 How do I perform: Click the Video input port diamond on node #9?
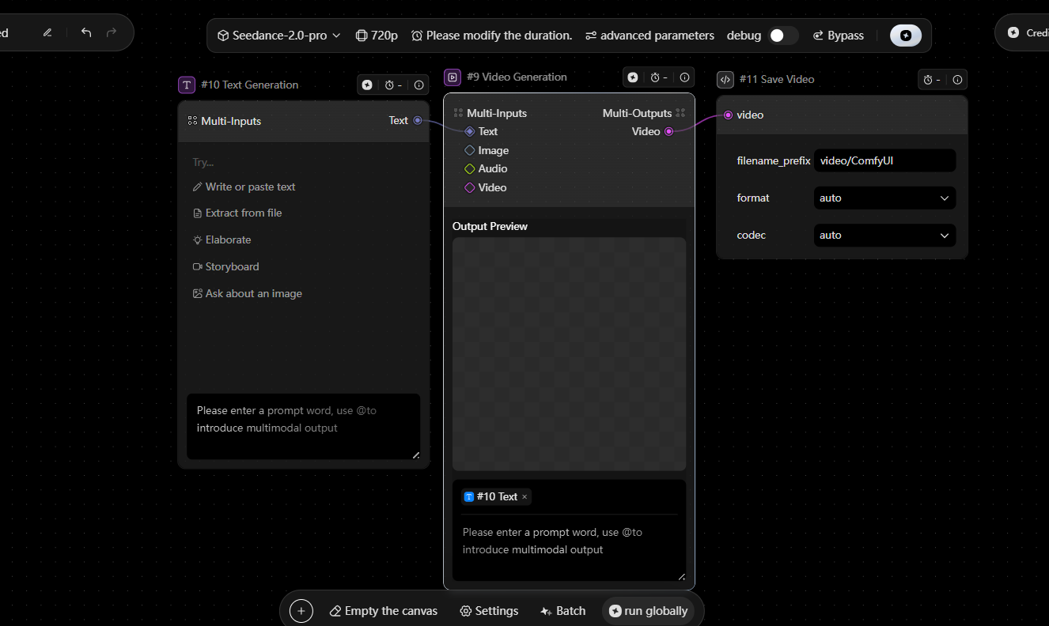click(469, 187)
